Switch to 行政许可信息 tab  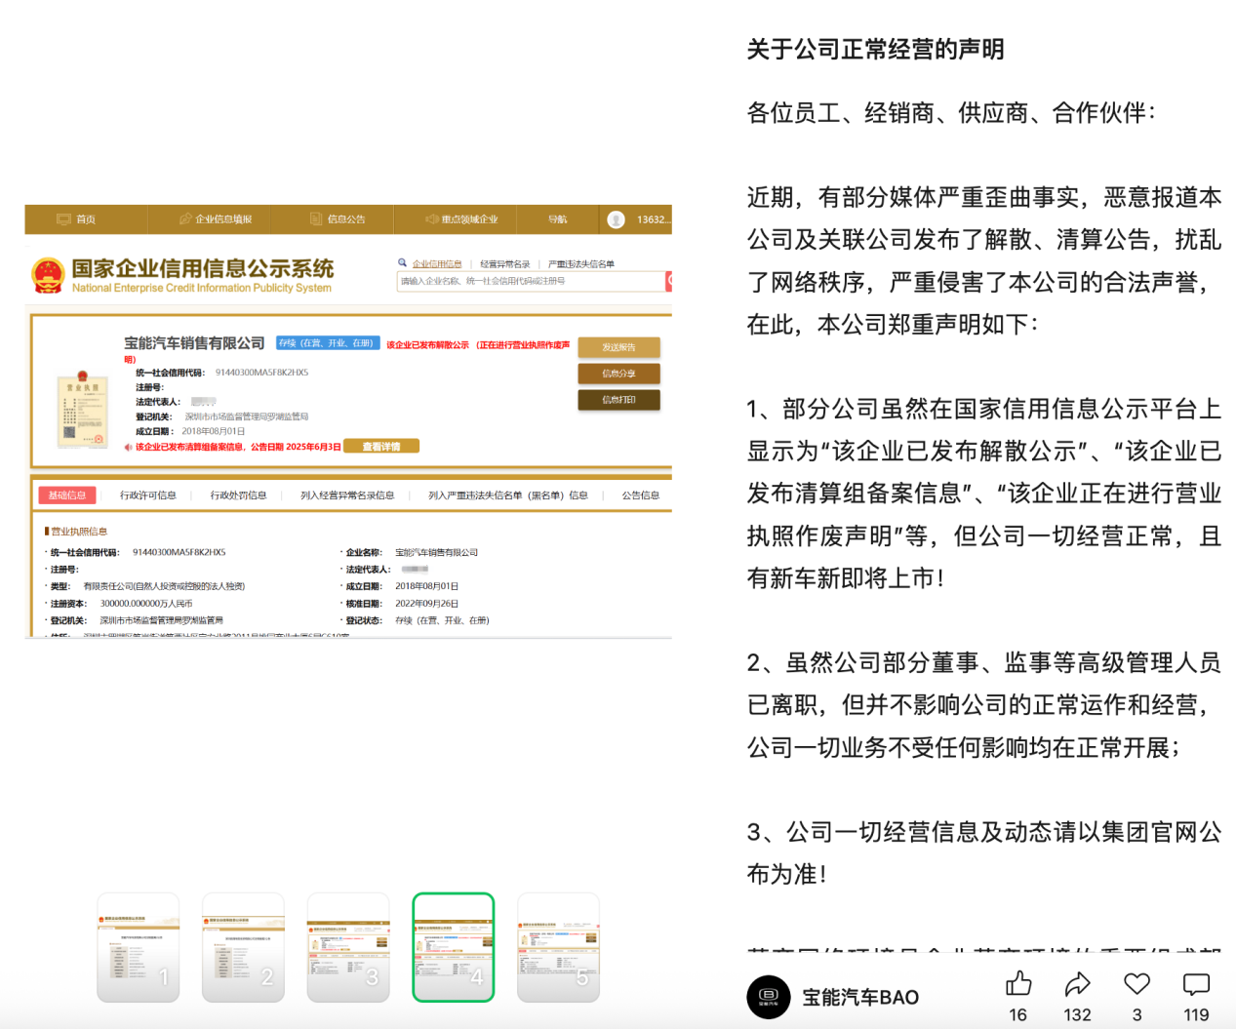148,495
